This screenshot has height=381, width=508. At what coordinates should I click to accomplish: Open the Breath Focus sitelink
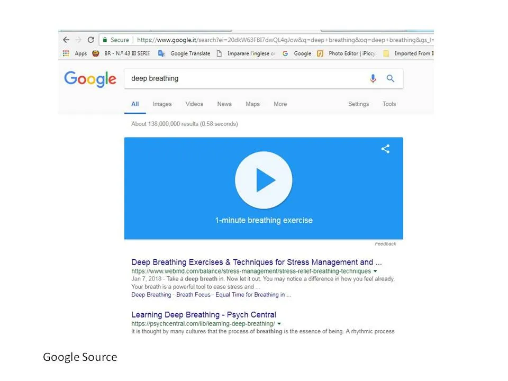[194, 295]
